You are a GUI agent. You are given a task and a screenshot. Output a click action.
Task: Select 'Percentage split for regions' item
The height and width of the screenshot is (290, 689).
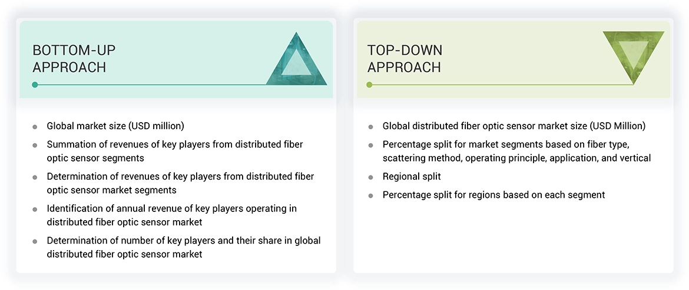click(493, 194)
